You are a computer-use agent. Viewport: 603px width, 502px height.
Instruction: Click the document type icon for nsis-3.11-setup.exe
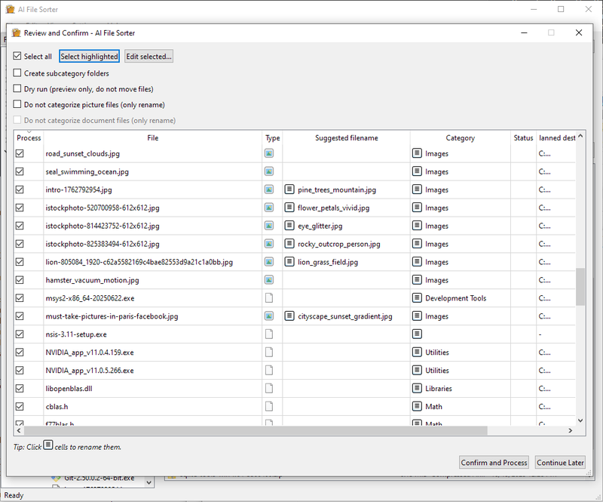[269, 334]
